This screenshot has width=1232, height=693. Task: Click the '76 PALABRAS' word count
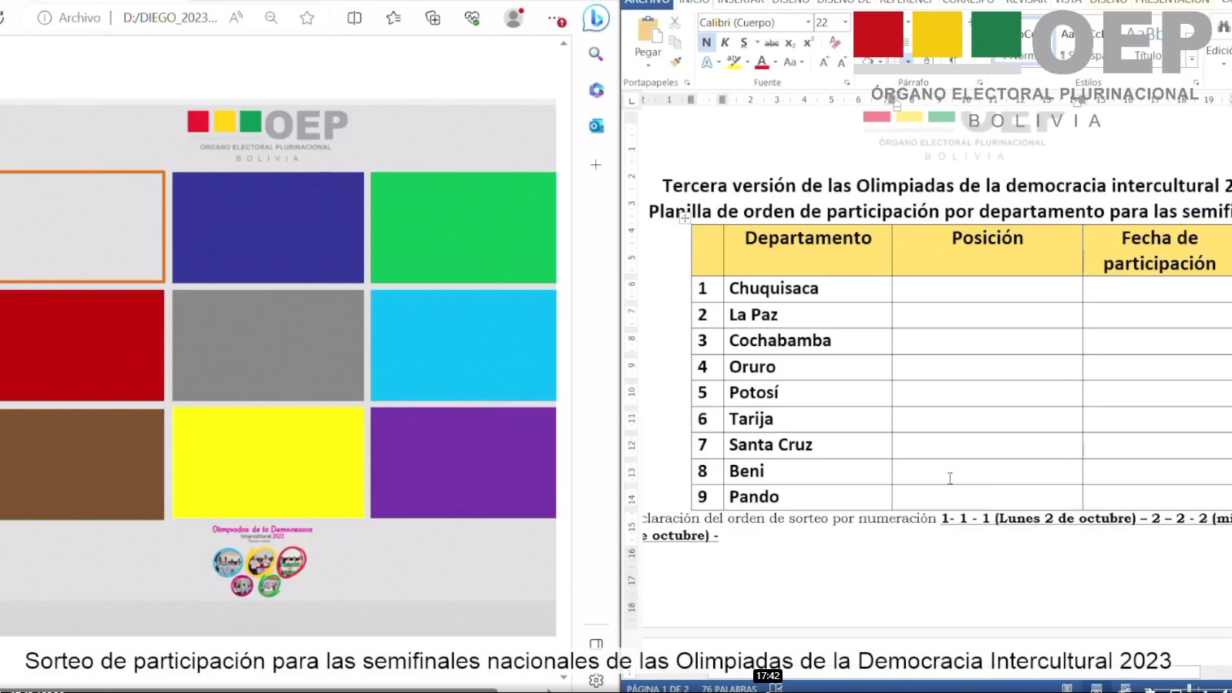(729, 688)
